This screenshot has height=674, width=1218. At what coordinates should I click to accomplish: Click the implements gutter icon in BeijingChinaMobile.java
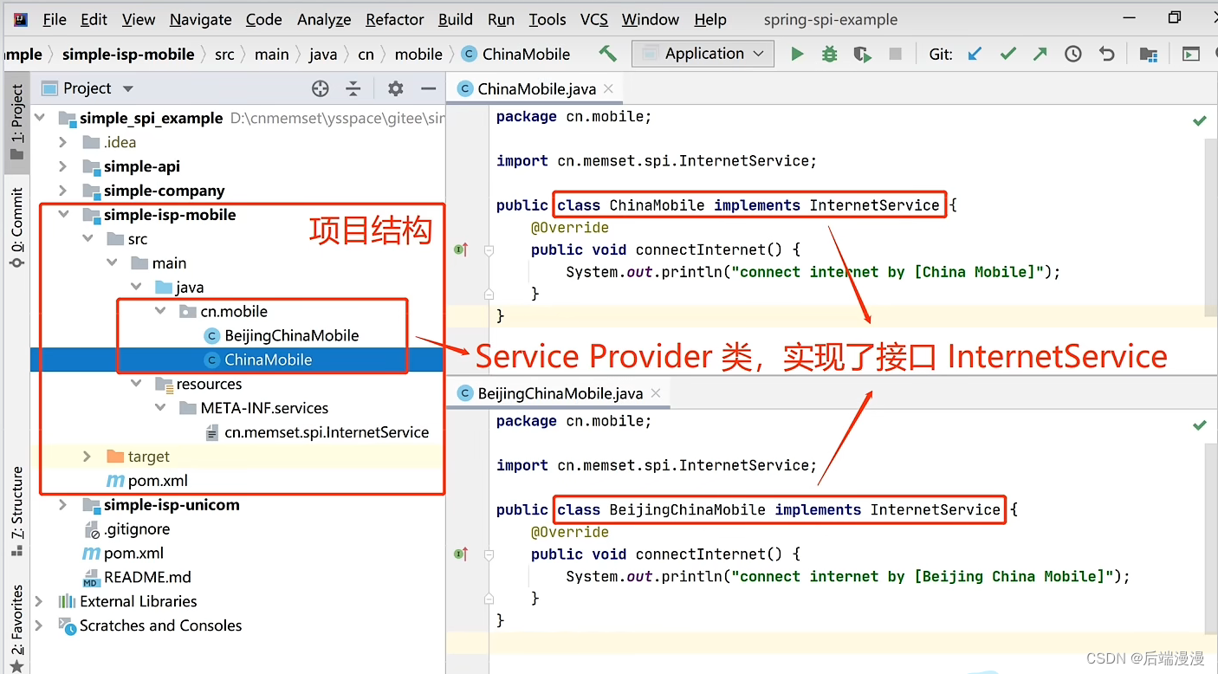461,554
